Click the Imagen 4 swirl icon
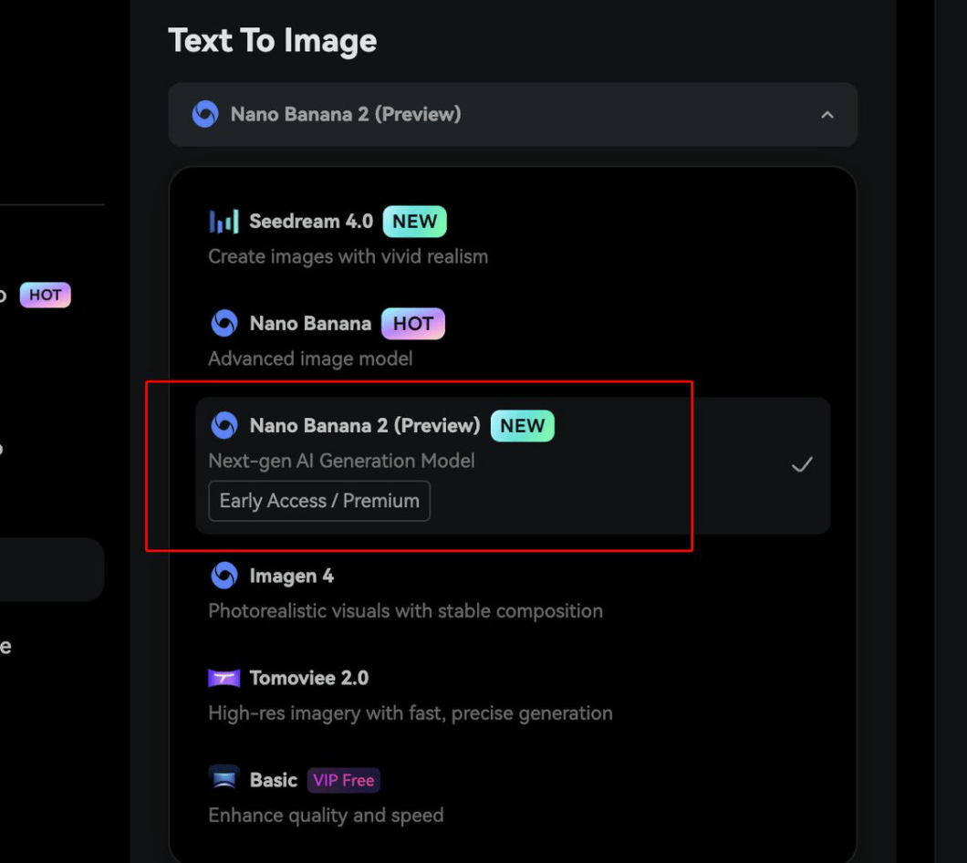Image resolution: width=967 pixels, height=863 pixels. (x=224, y=576)
